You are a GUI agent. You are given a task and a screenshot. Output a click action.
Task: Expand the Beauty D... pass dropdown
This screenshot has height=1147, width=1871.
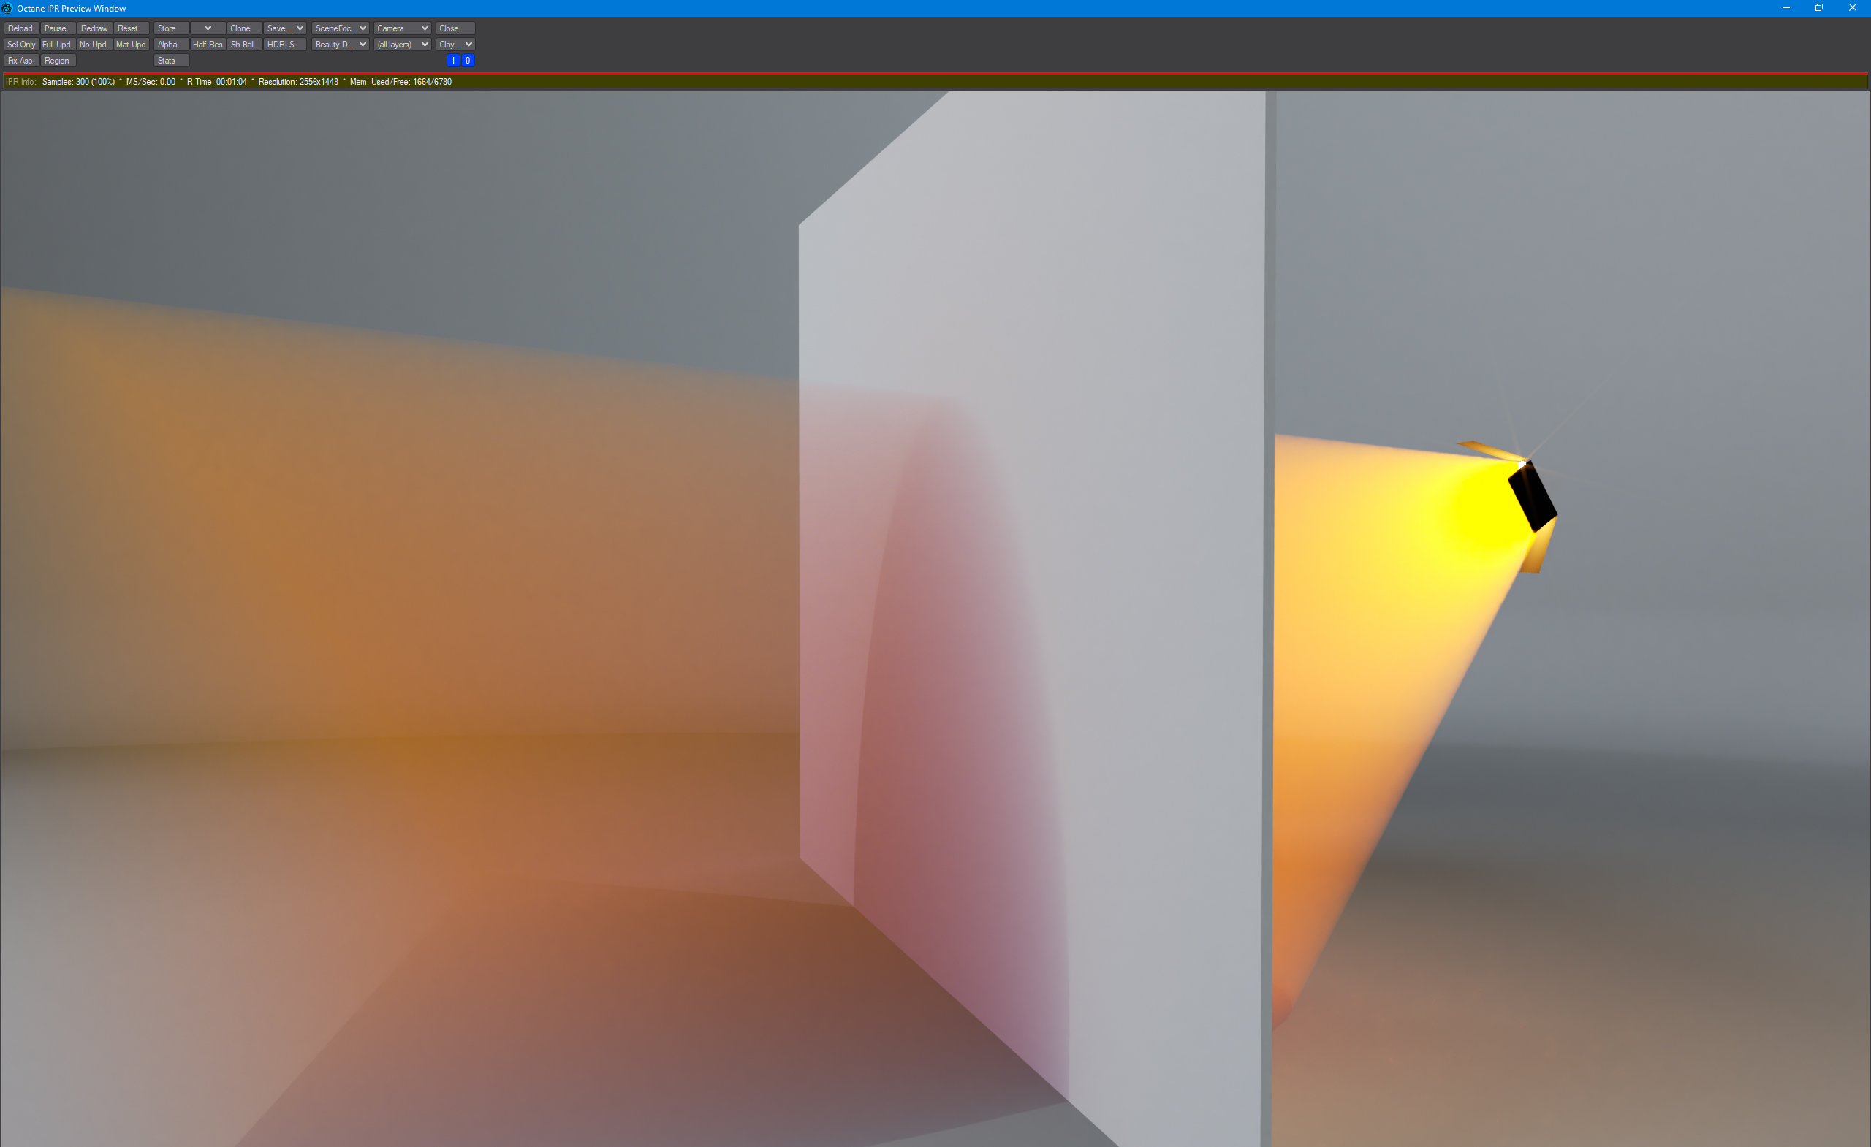point(340,45)
